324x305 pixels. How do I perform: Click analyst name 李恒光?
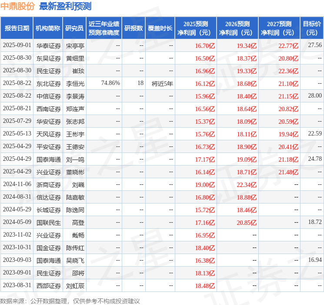(x=75, y=83)
